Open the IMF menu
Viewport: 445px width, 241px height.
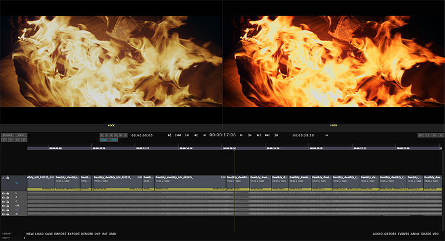click(105, 233)
